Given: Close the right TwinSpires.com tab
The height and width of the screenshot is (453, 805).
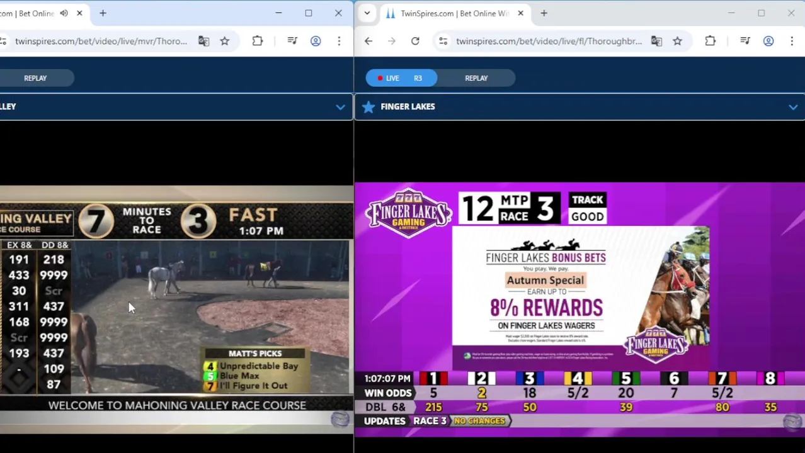Looking at the screenshot, I should (x=520, y=13).
